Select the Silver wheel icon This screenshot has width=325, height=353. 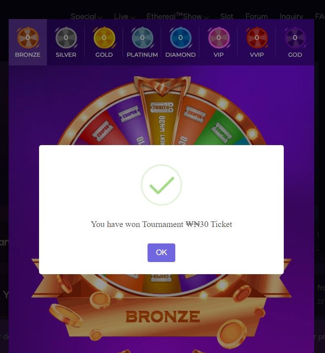tap(66, 38)
